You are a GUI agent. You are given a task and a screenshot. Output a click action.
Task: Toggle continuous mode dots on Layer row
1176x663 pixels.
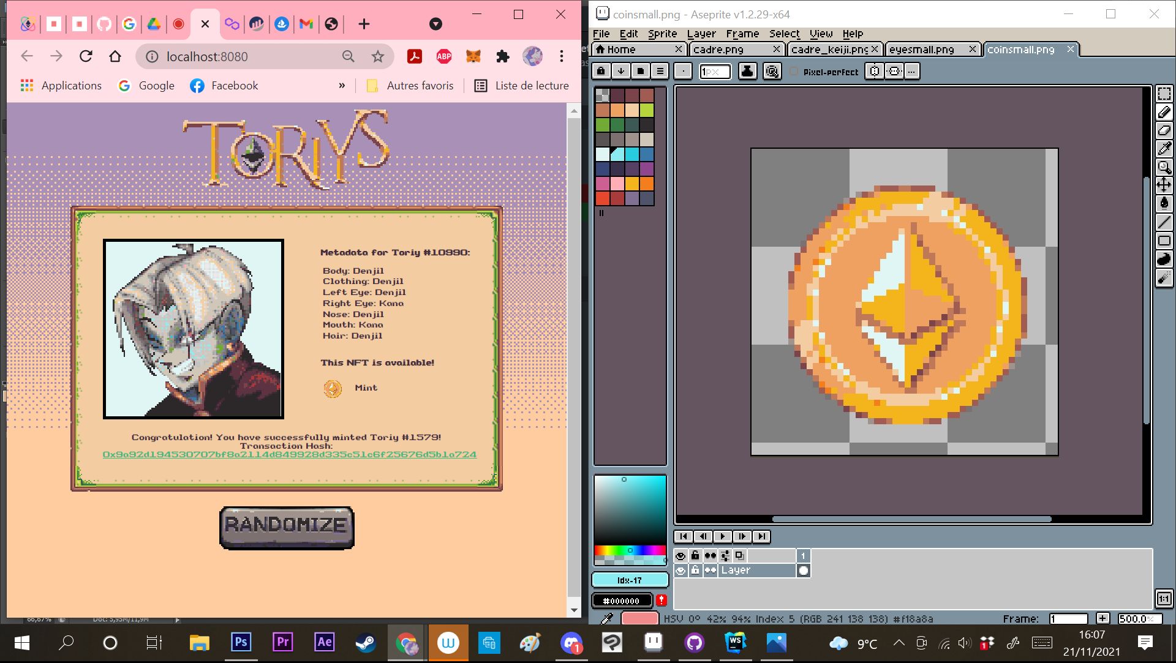pos(710,570)
